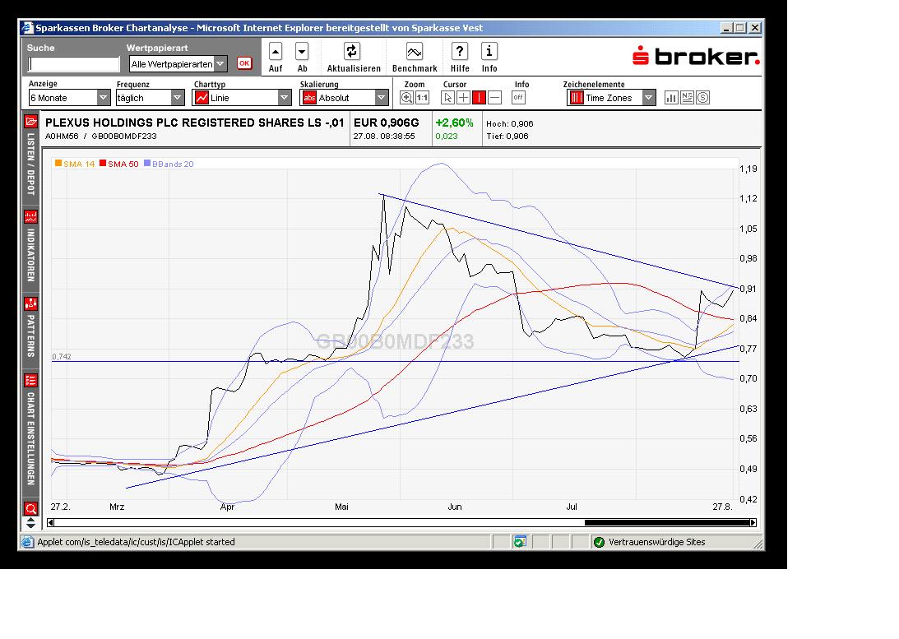Refresh chart with the Aktualisieren icon
The width and height of the screenshot is (899, 639).
point(351,52)
